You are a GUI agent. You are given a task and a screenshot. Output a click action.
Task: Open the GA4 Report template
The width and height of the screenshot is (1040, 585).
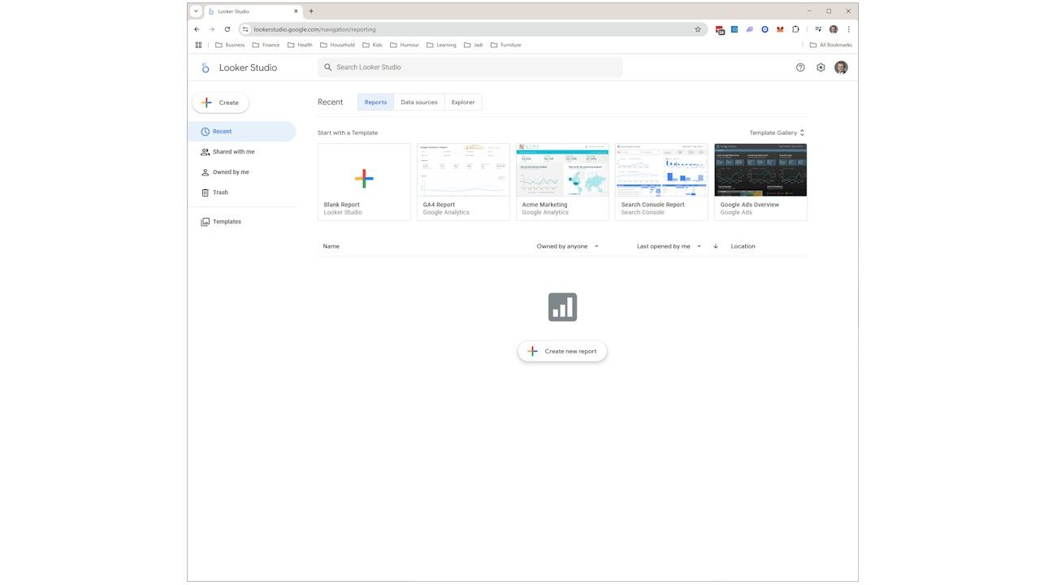point(463,182)
